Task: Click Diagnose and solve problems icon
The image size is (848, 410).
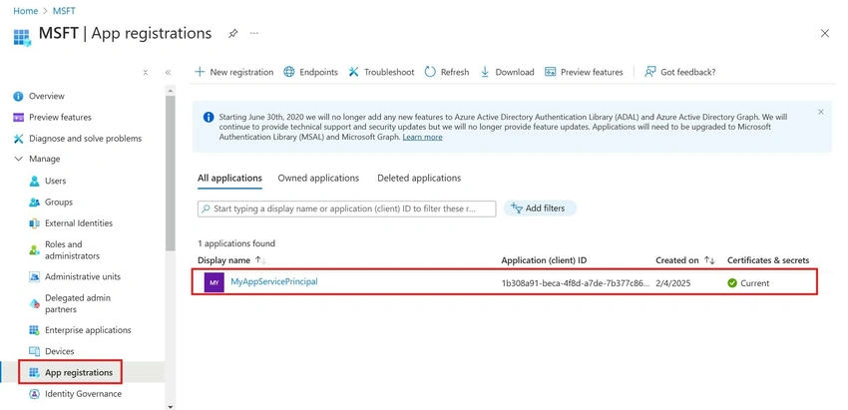Action: [18, 139]
